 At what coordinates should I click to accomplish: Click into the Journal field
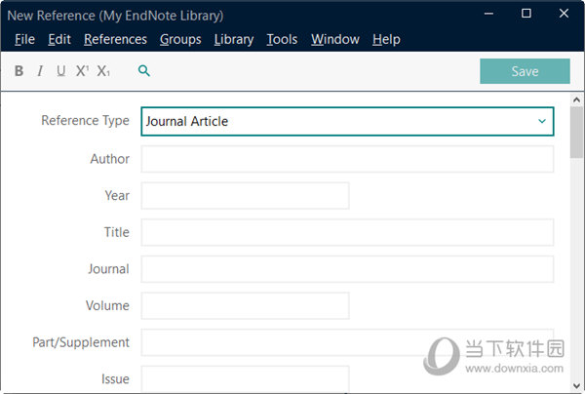347,269
